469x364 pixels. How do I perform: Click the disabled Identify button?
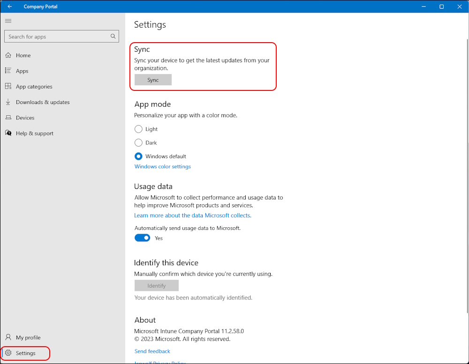[157, 285]
